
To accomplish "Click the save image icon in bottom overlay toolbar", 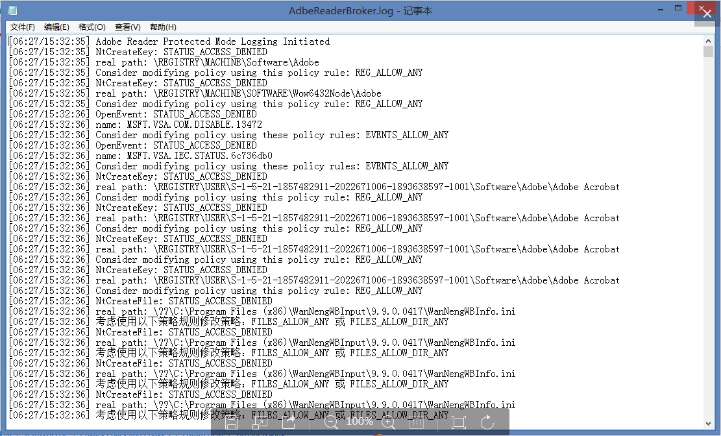I will (x=232, y=422).
